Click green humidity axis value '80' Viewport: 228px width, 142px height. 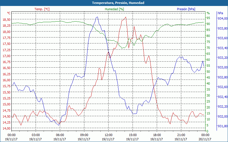click(208, 36)
